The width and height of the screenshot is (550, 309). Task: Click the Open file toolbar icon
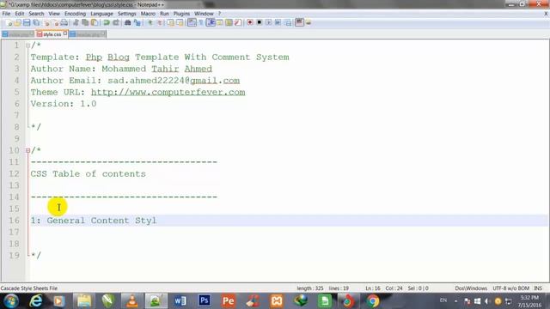point(17,22)
